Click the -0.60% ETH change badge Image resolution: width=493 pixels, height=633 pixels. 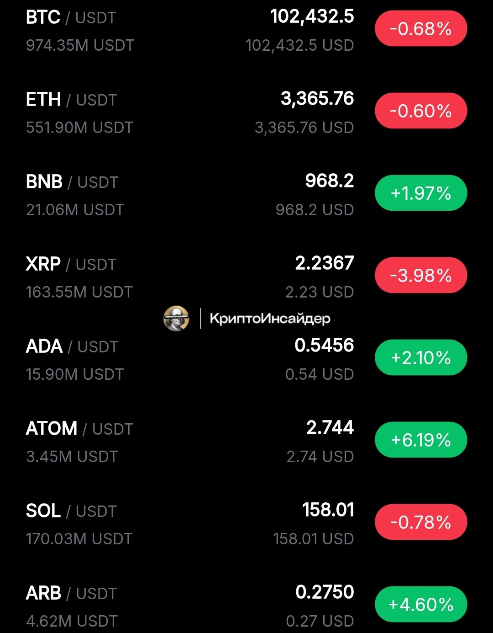click(421, 111)
